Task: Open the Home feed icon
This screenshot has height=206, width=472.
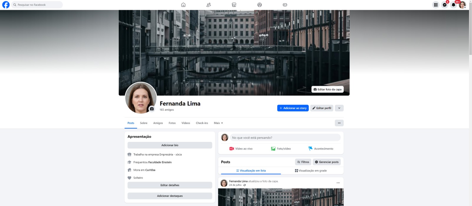Action: click(x=183, y=5)
